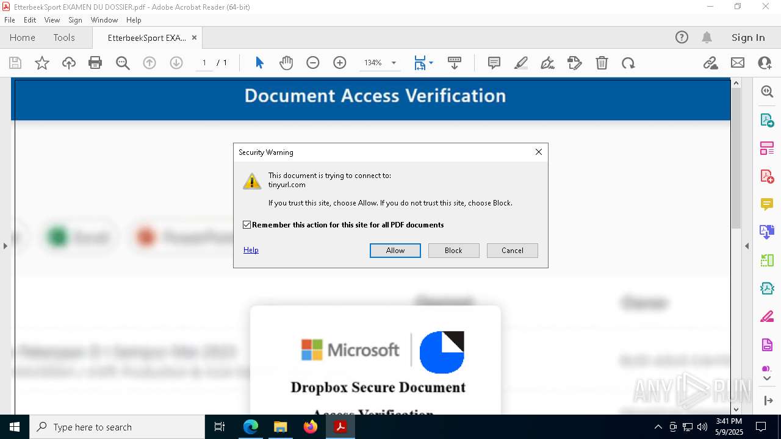781x439 pixels.
Task: Zoom in with the plus icon
Action: coord(340,63)
